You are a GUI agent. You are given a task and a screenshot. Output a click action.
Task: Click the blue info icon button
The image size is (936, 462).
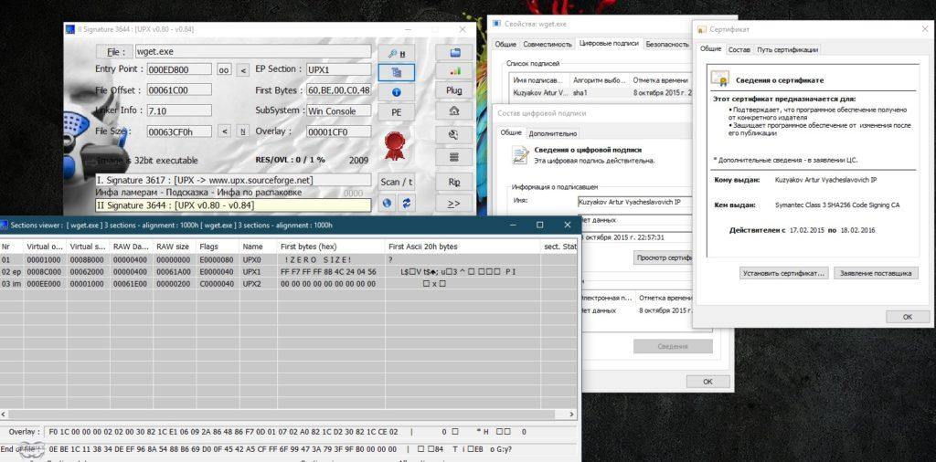[397, 92]
